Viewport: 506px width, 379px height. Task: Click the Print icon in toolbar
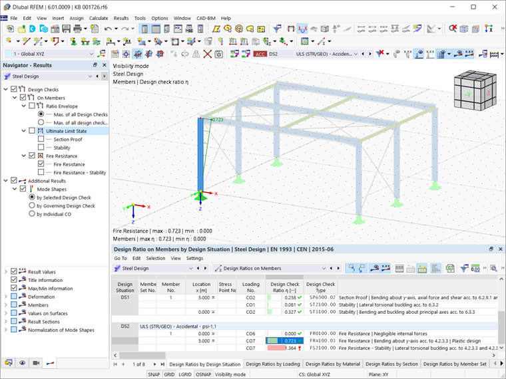79,29
